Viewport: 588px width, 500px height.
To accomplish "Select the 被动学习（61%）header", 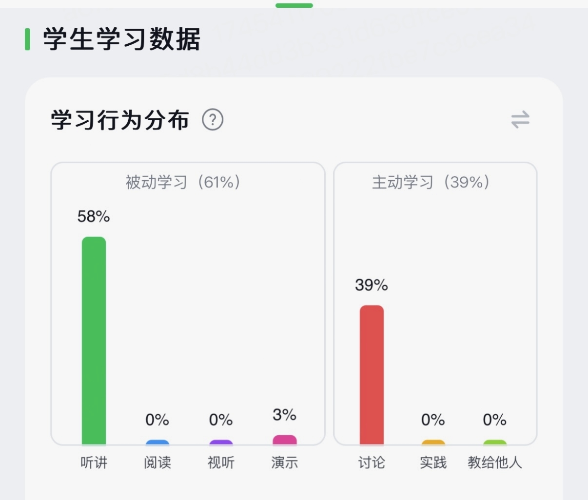I will pyautogui.click(x=183, y=182).
